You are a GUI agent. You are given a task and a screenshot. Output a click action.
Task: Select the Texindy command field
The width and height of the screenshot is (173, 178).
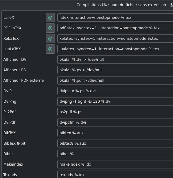click(x=115, y=175)
